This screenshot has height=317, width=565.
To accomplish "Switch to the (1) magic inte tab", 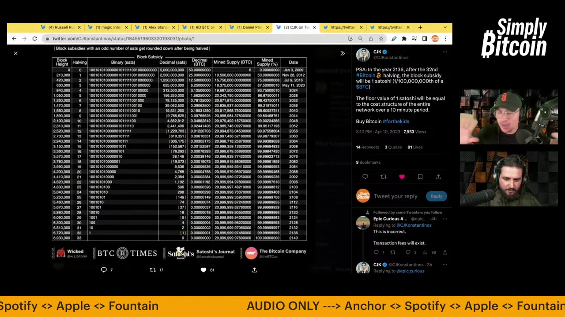I will [108, 27].
